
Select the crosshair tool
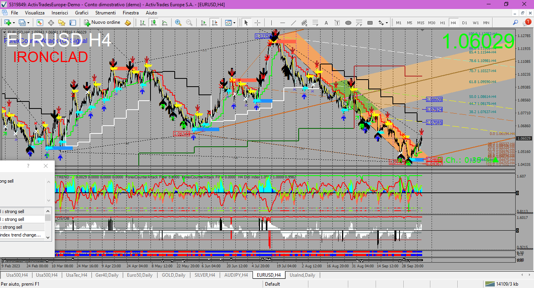click(257, 23)
